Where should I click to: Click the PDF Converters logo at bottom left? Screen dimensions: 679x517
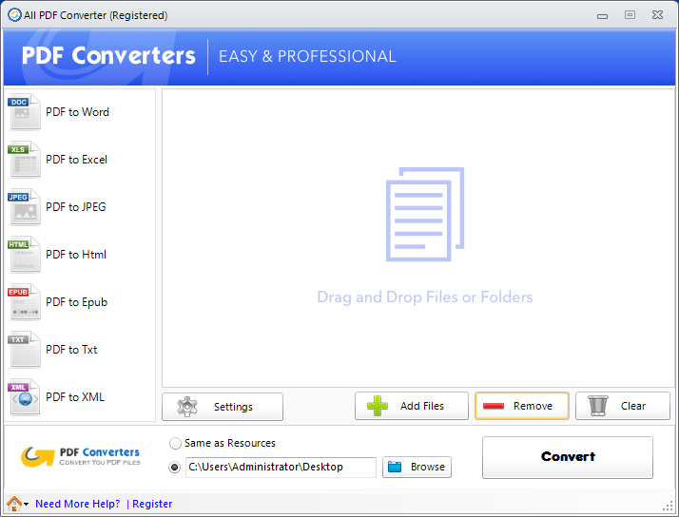(81, 457)
